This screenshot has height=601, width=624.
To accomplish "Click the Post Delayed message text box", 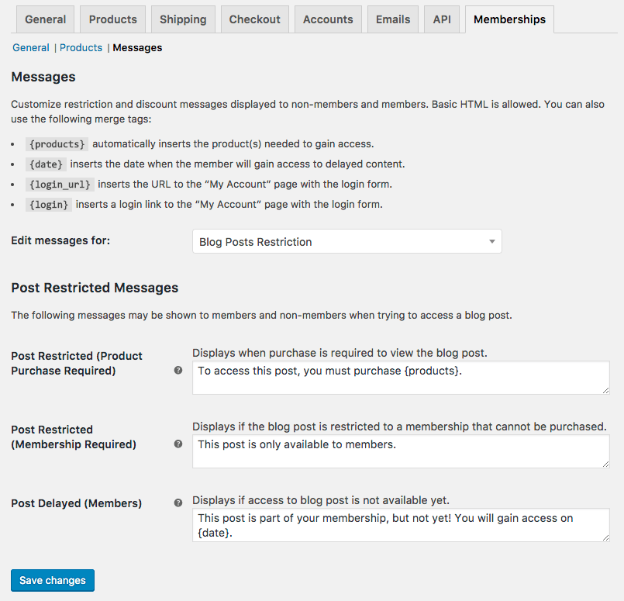I will pos(400,524).
